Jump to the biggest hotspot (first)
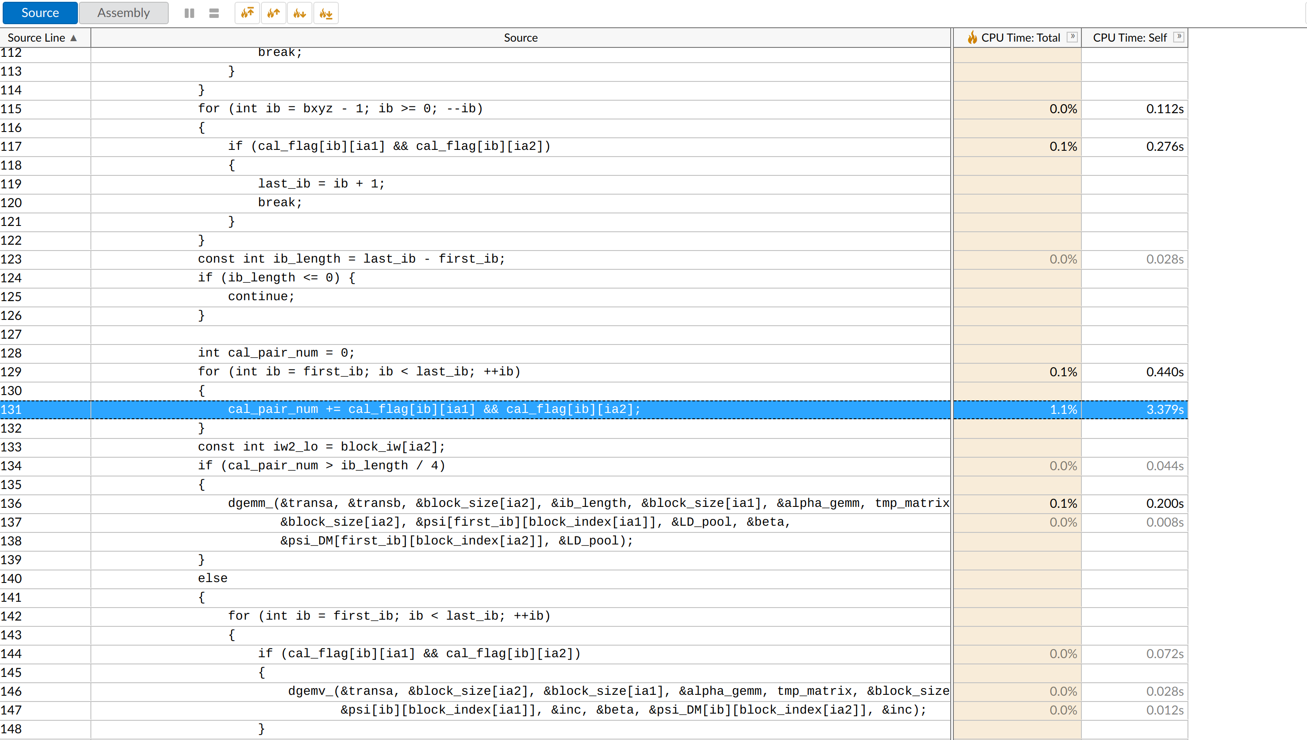The width and height of the screenshot is (1307, 740). [x=248, y=13]
